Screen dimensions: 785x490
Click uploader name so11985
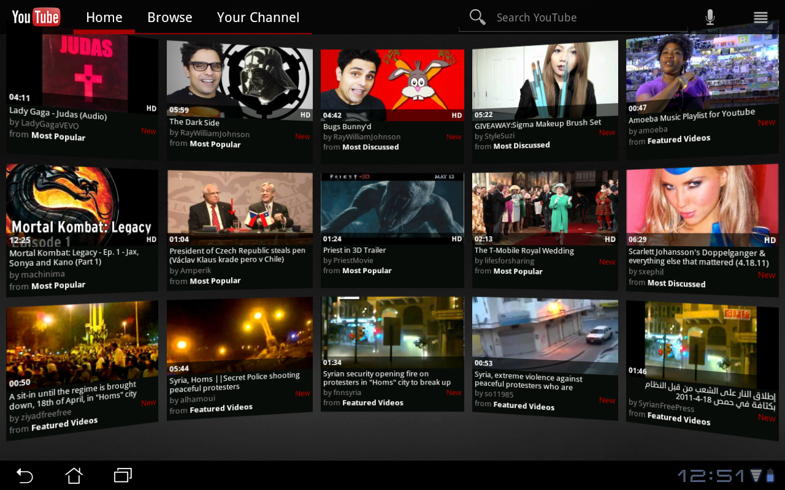pyautogui.click(x=499, y=394)
